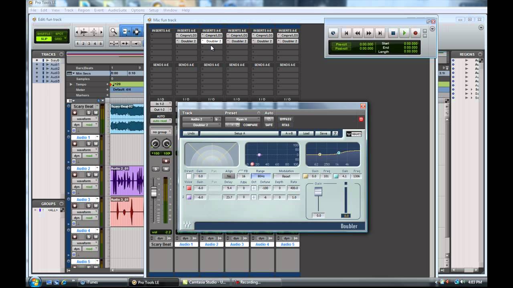Click the Zoom Toggle button
Viewport: 513px width, 288px height.
click(x=114, y=44)
